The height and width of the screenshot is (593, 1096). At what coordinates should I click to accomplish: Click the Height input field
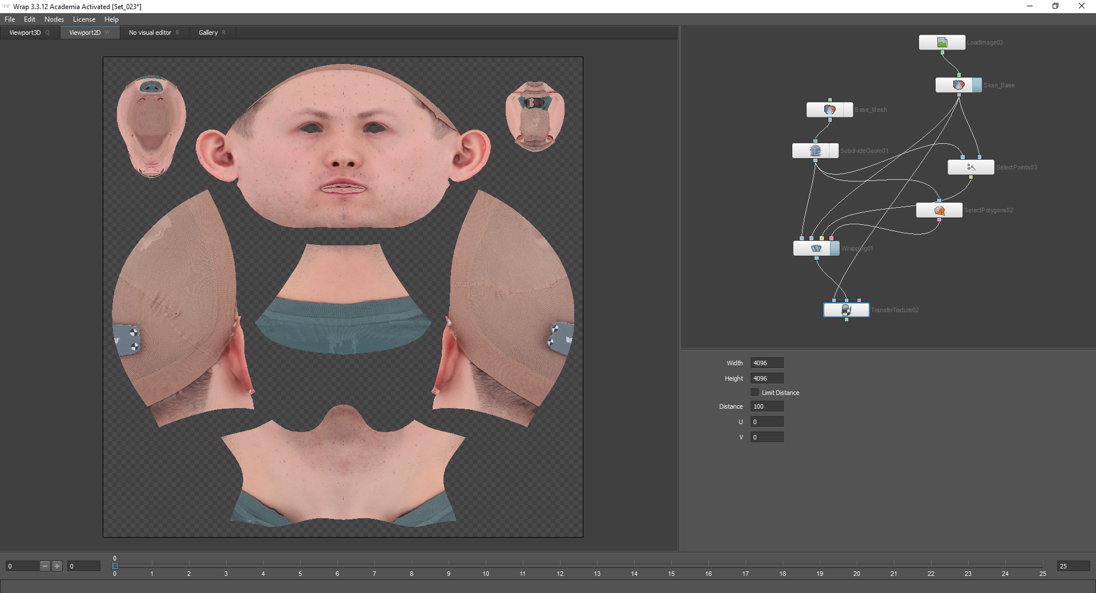(x=767, y=378)
